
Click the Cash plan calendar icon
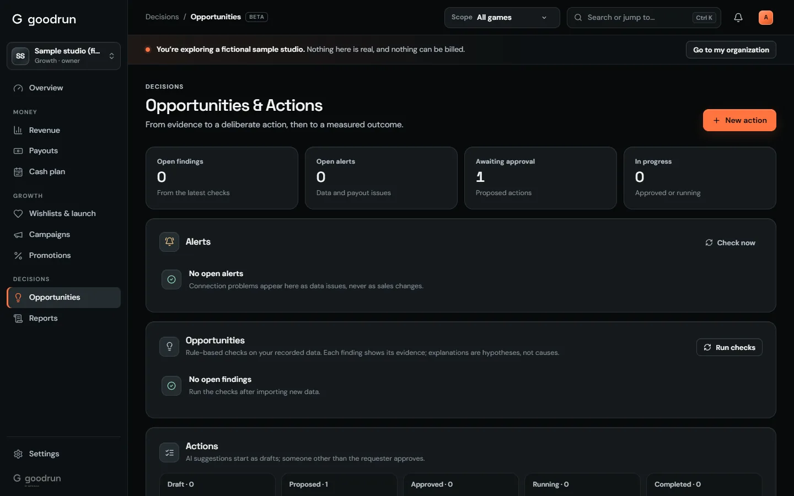18,172
